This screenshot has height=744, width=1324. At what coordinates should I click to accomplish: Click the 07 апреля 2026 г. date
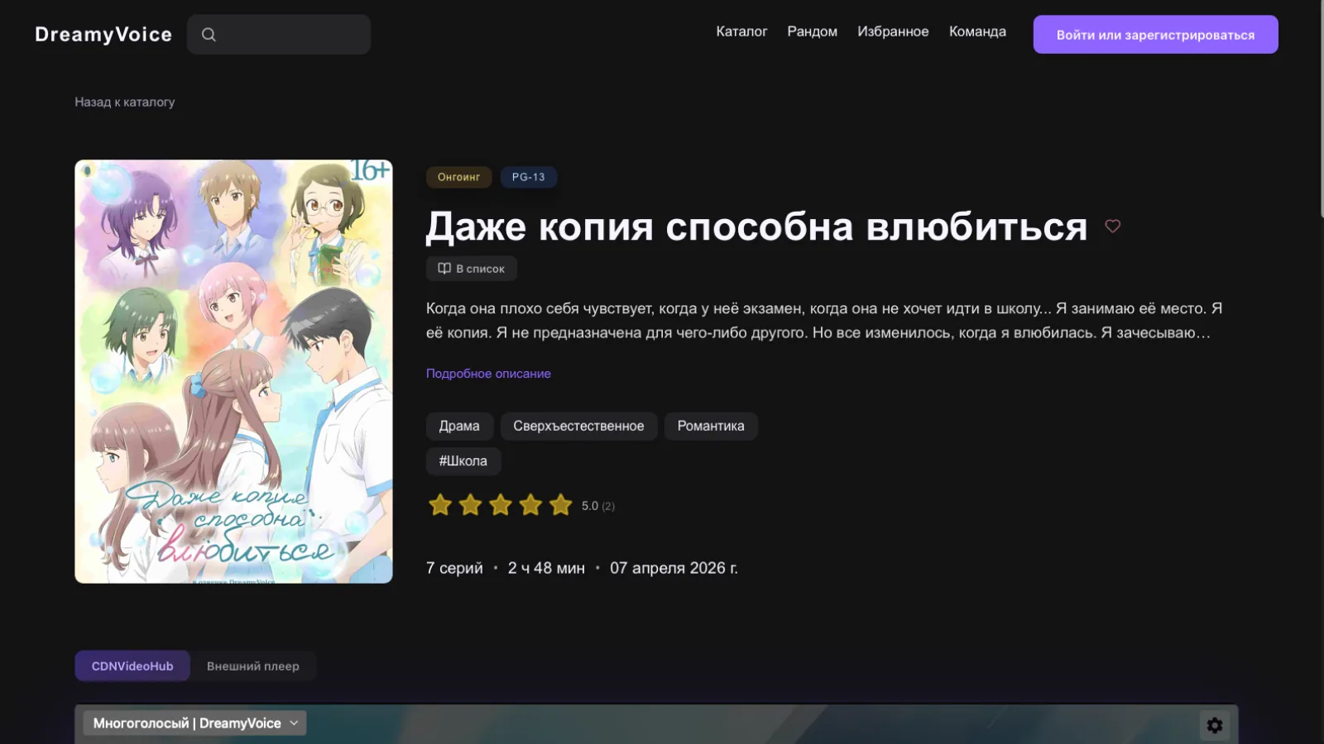click(674, 568)
